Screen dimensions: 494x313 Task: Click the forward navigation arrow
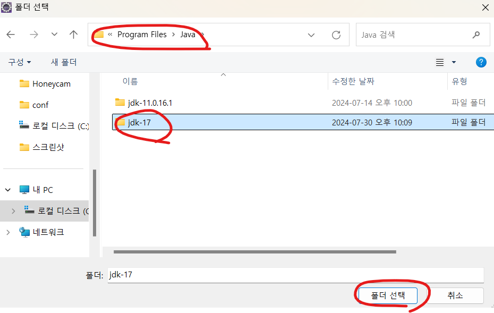[33, 35]
